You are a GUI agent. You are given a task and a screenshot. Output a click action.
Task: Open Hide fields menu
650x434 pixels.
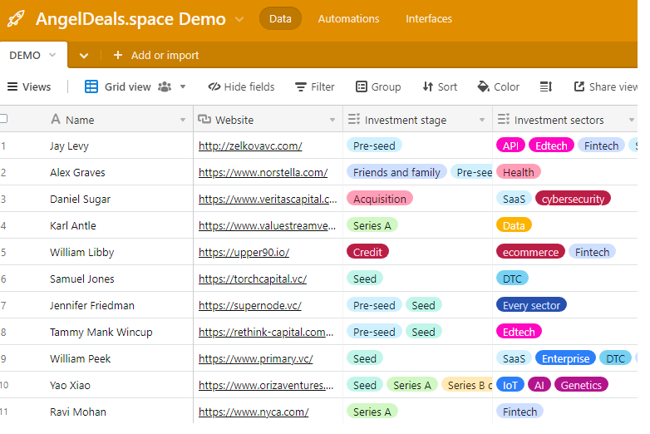point(241,86)
